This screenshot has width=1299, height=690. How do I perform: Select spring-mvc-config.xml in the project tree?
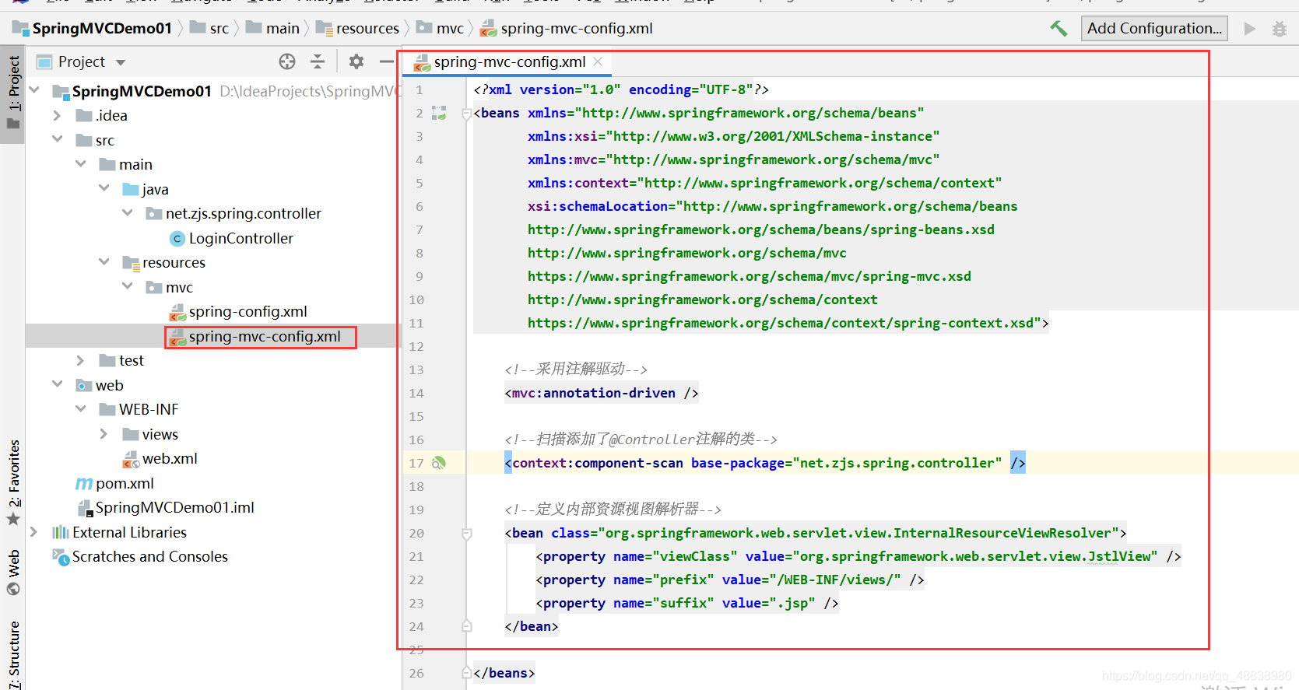point(265,337)
